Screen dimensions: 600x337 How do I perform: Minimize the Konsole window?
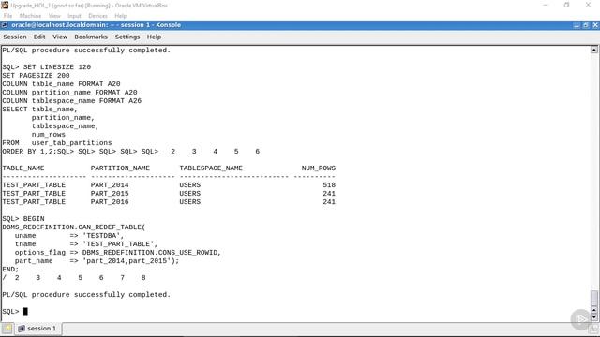pyautogui.click(x=577, y=25)
